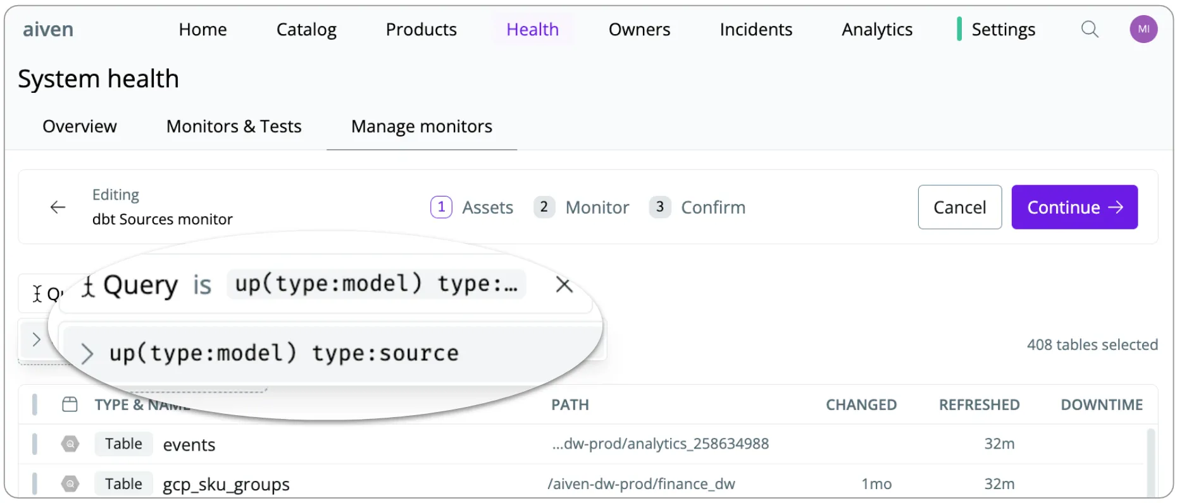Go to step 1 Assets
1177x503 pixels.
point(472,207)
